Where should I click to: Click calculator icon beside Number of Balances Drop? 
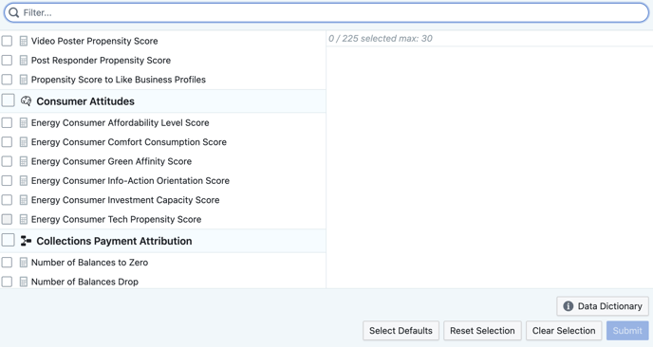click(x=24, y=282)
